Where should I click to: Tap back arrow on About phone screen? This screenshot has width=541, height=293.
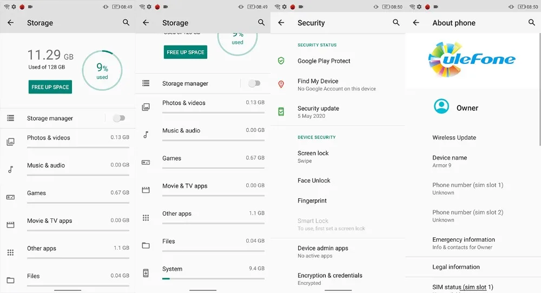416,23
